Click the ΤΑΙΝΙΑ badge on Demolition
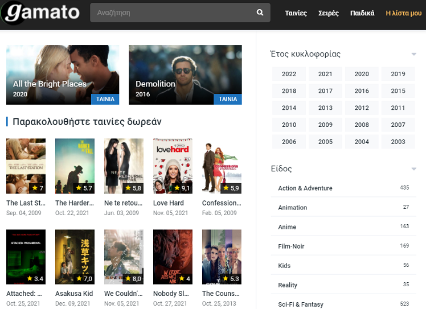 228,99
